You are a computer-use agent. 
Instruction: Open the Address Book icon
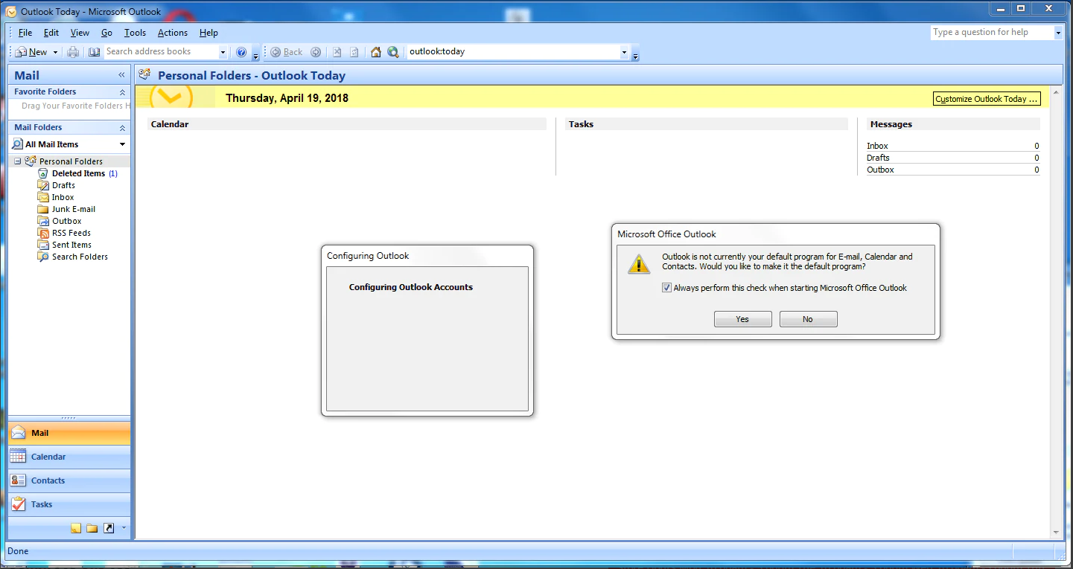click(x=94, y=52)
